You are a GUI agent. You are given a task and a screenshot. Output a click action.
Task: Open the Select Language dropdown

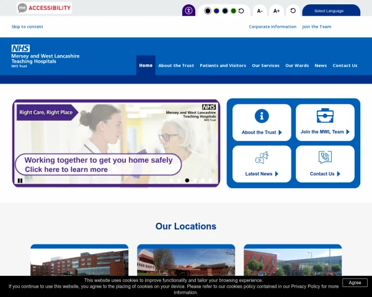[x=331, y=11]
